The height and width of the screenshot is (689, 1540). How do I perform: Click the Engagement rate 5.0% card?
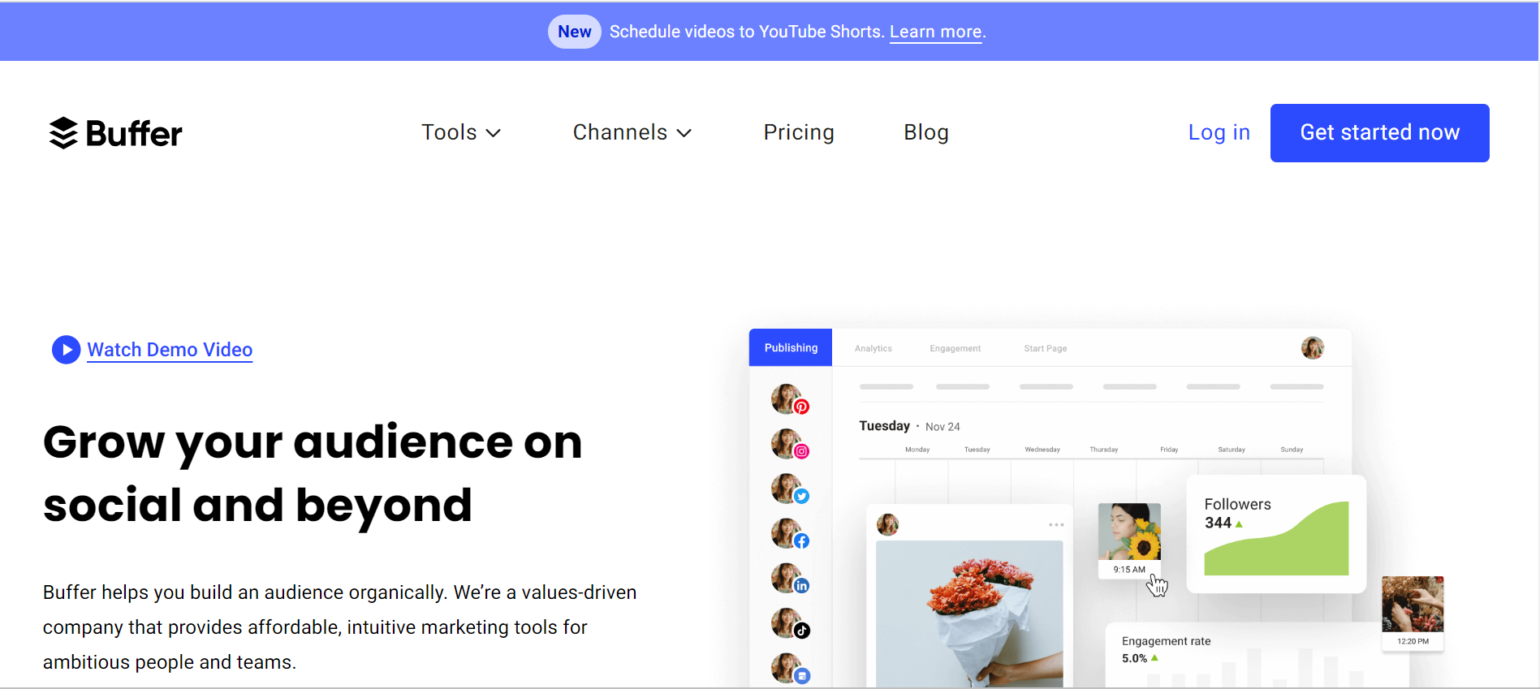[x=1257, y=656]
